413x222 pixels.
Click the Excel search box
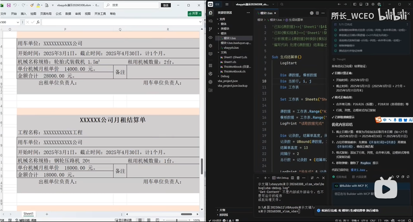point(131,5)
